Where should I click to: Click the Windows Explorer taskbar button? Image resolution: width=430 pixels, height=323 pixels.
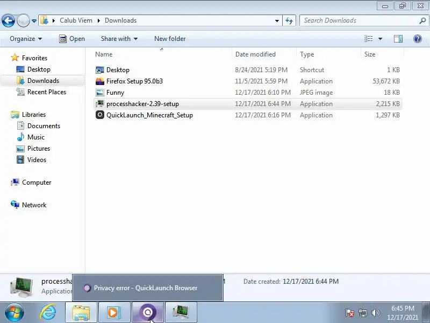coord(81,312)
